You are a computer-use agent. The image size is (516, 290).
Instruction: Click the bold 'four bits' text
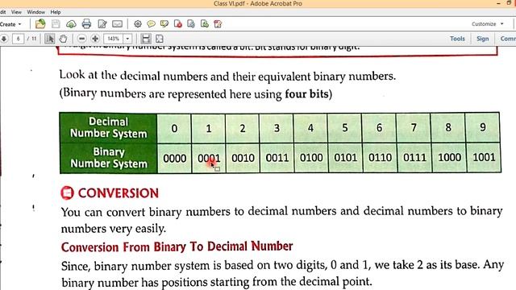click(306, 94)
